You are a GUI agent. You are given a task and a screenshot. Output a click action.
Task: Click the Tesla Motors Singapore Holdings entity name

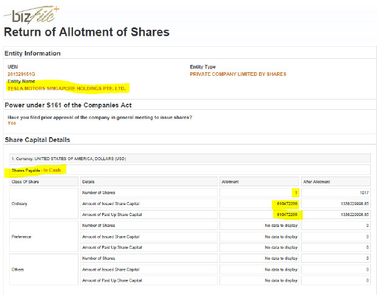point(67,89)
